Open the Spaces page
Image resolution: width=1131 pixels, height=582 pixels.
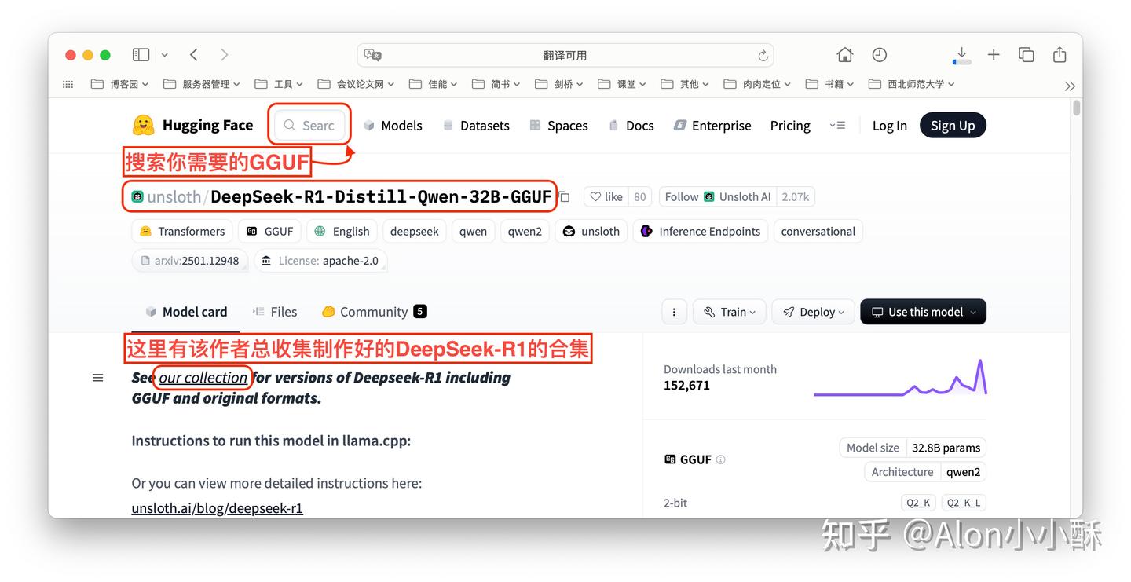click(x=558, y=126)
